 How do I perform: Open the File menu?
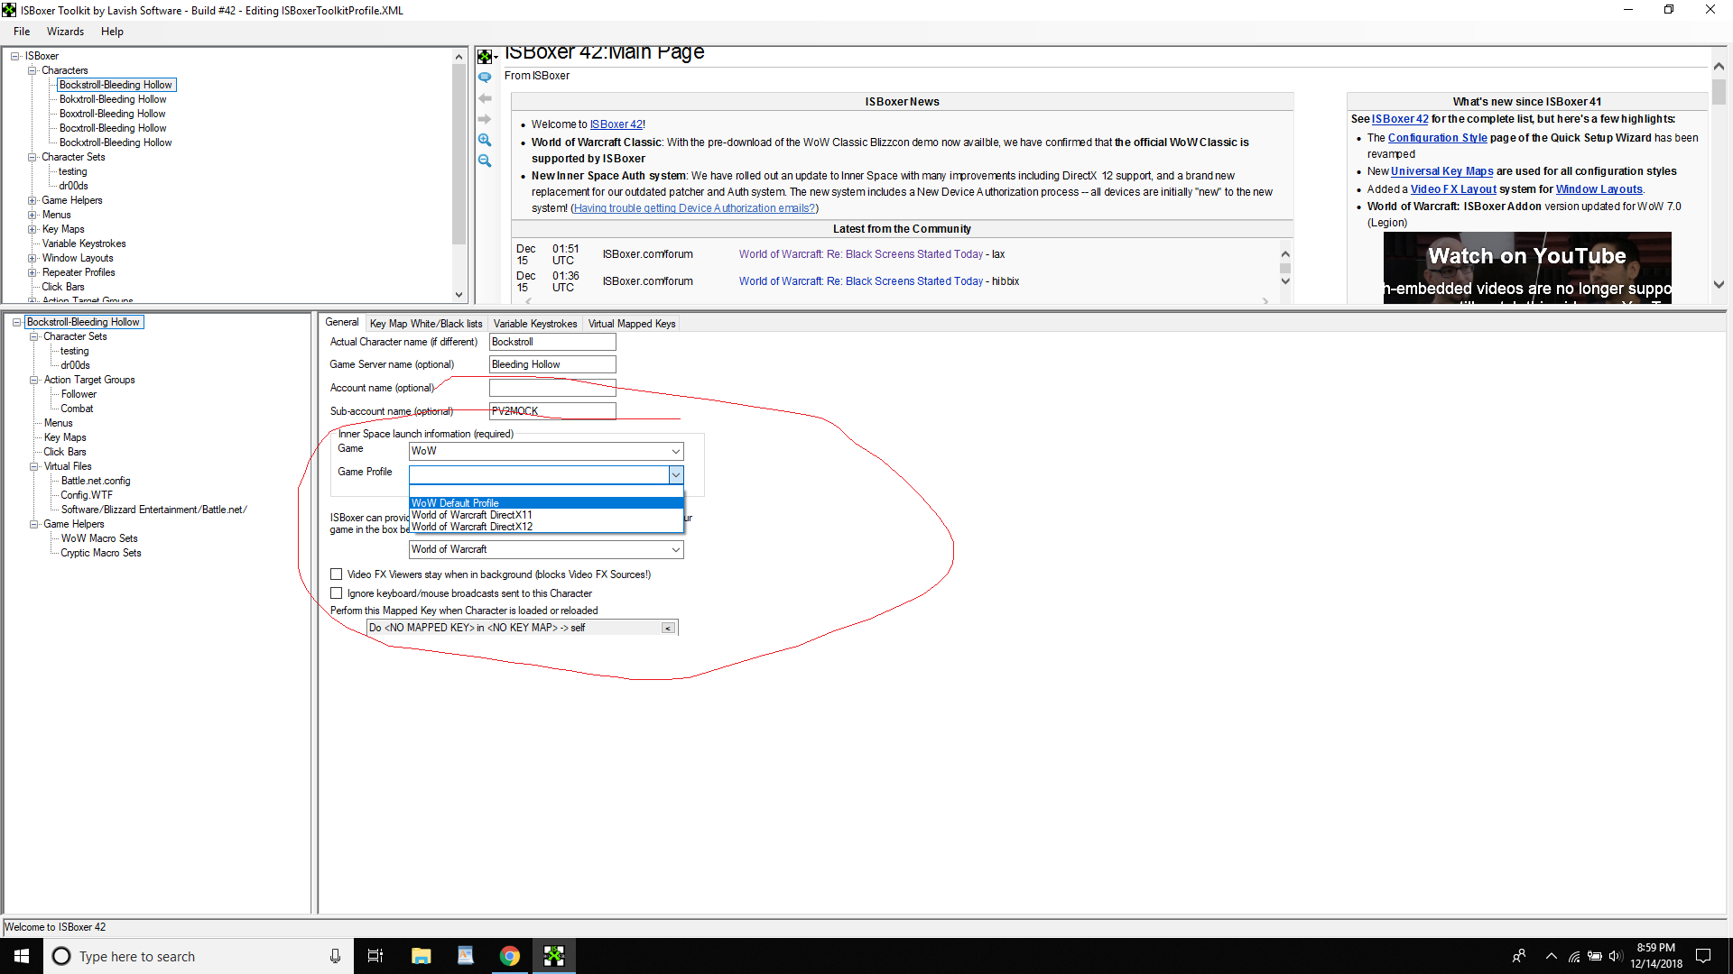[22, 32]
